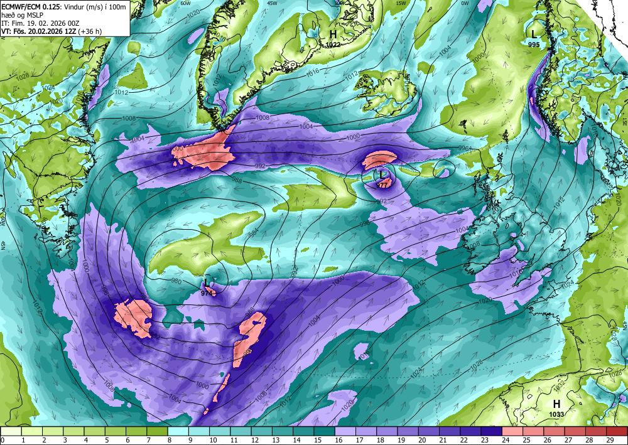Screen dimensions: 628x445
Task: Click the 60W longitude label
Action: (185, 3)
